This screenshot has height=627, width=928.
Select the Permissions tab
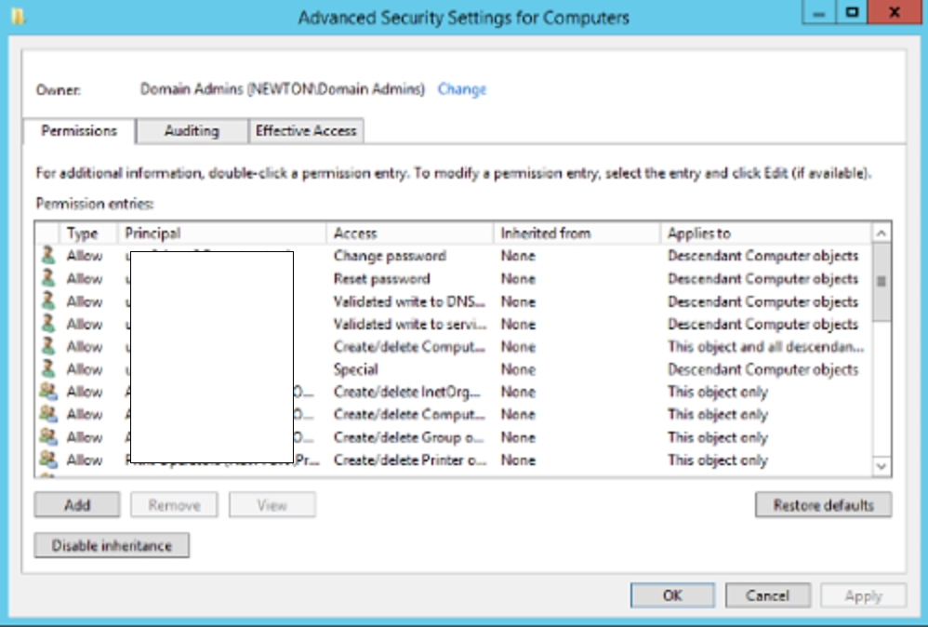(x=77, y=131)
